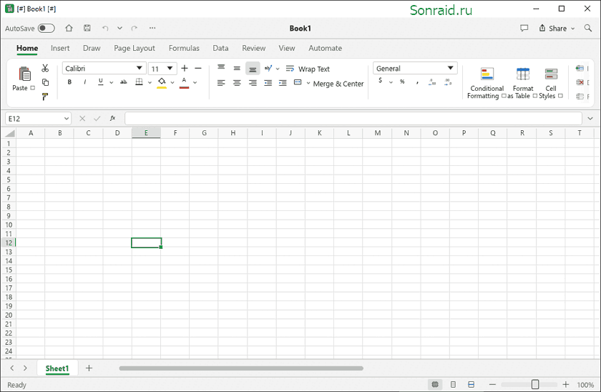
Task: Click the Save icon
Action: [87, 28]
